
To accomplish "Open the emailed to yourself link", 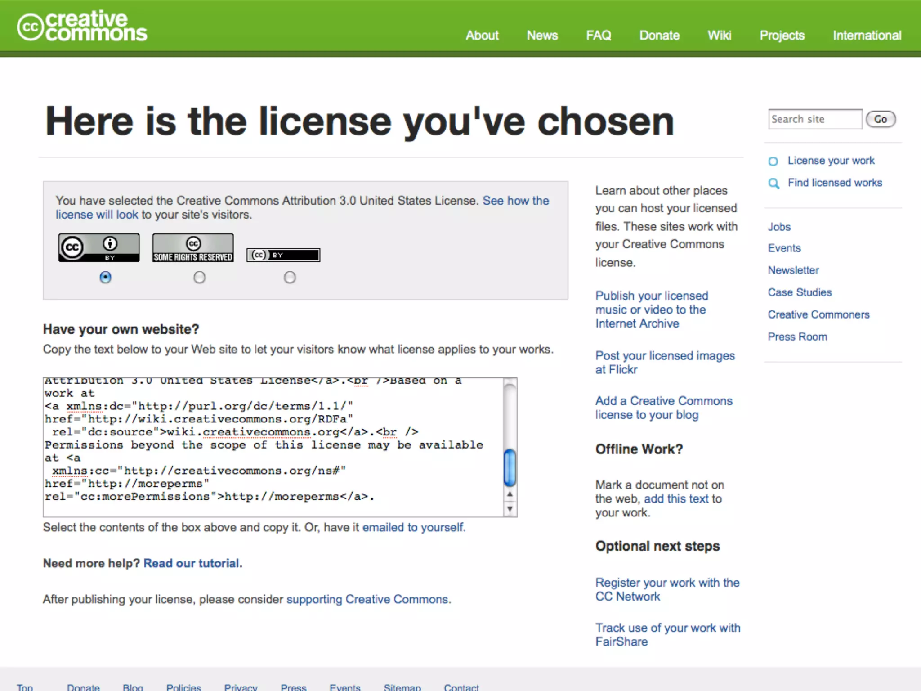I will [x=413, y=527].
